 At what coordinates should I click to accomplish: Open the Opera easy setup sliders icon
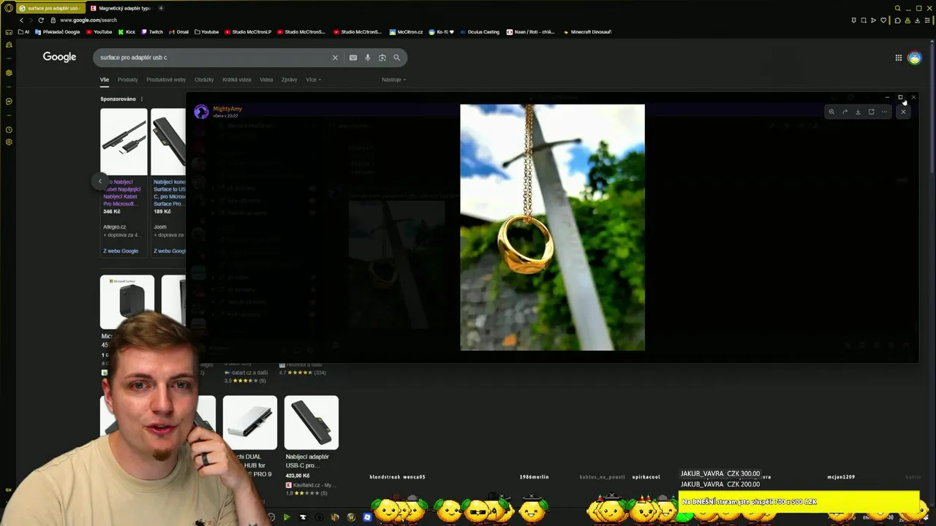coord(926,20)
